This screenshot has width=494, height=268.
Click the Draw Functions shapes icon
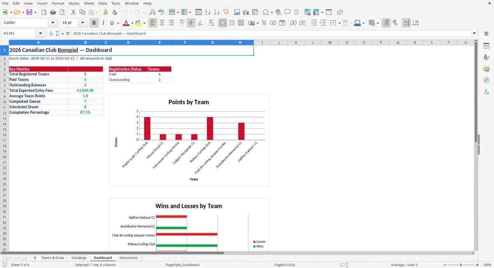pyautogui.click(x=340, y=12)
